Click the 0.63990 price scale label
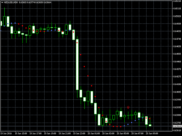This screenshot has width=182, height=136. [x=177, y=99]
